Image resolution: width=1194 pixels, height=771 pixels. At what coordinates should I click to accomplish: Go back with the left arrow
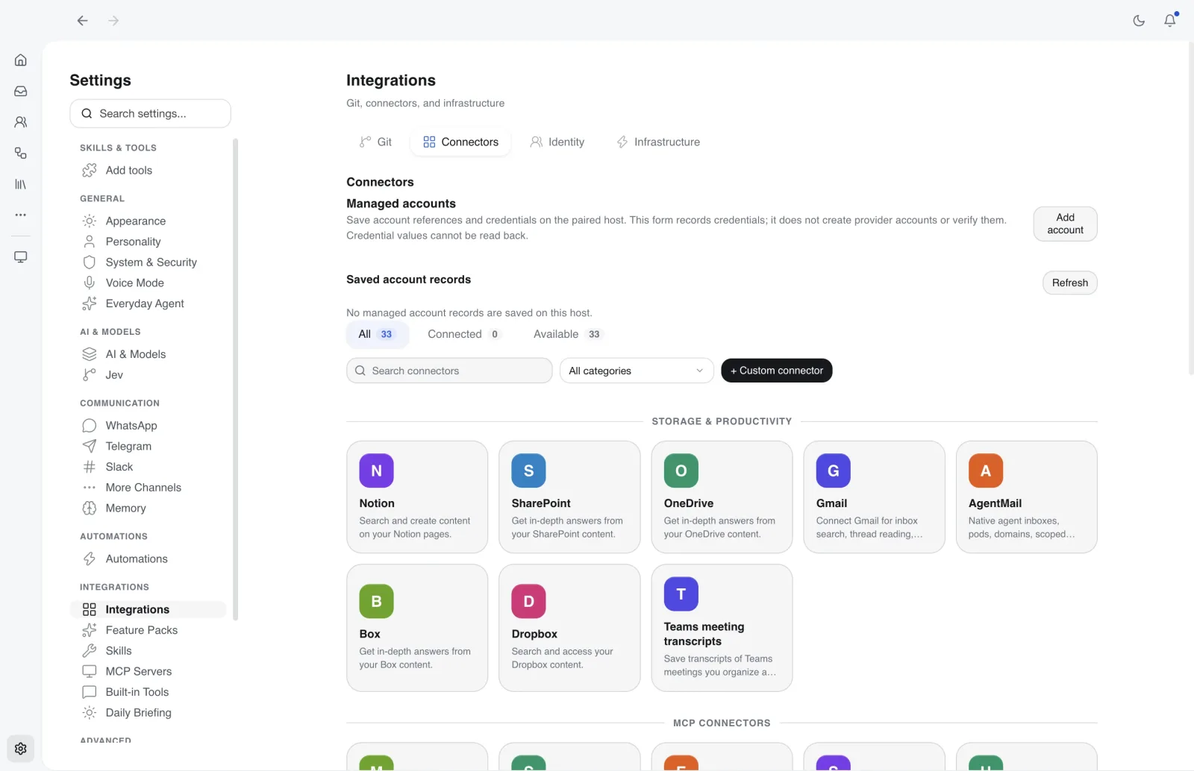click(x=82, y=21)
